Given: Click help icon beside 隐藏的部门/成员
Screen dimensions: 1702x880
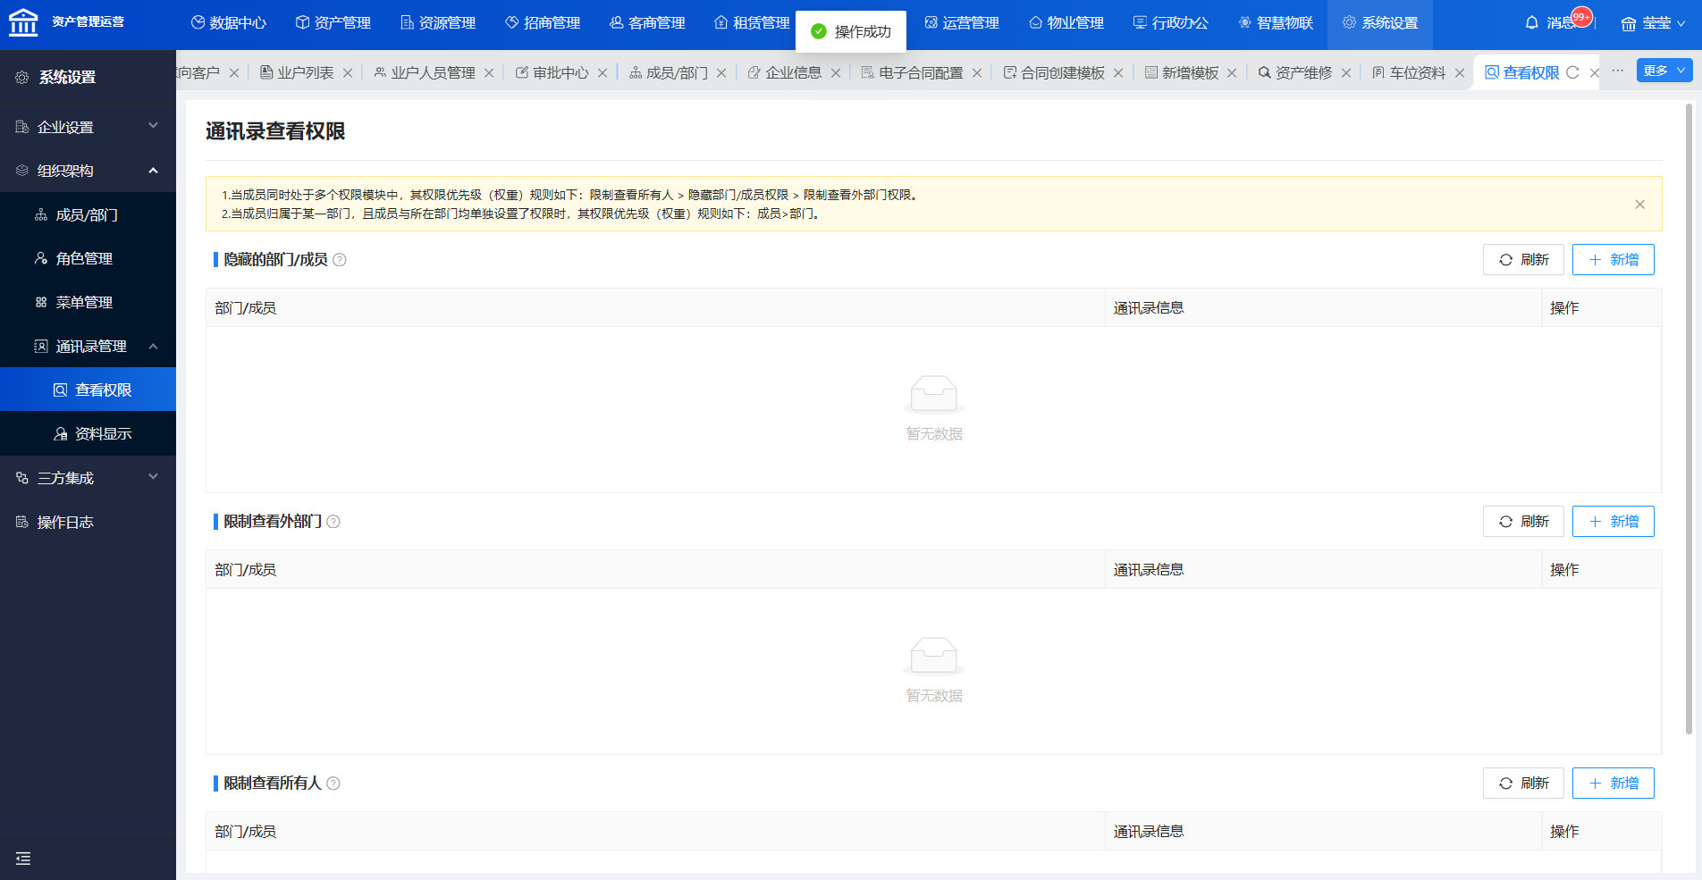Looking at the screenshot, I should coord(340,260).
